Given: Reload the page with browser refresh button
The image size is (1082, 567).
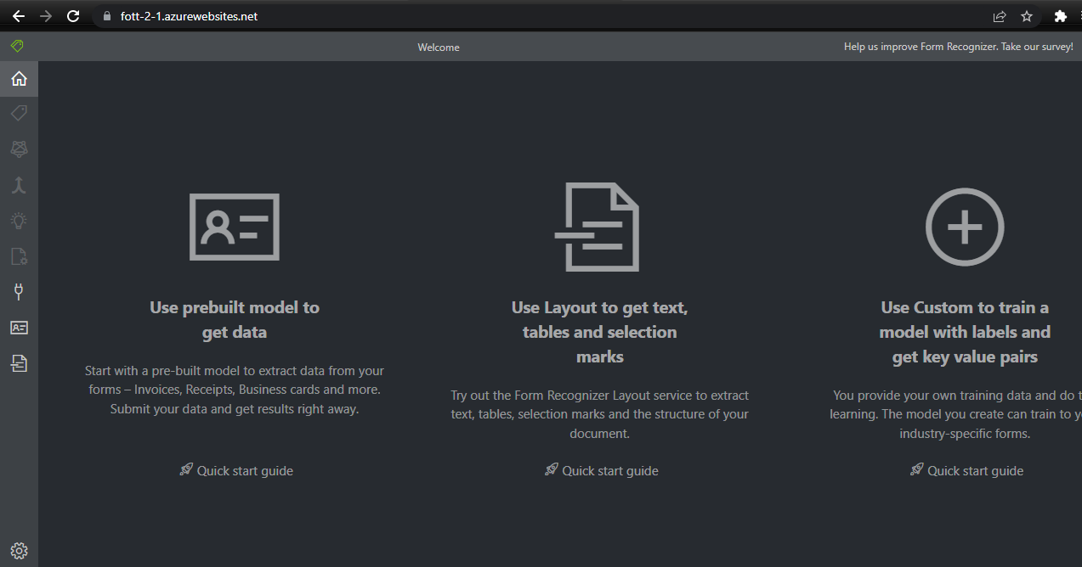Looking at the screenshot, I should (x=73, y=16).
